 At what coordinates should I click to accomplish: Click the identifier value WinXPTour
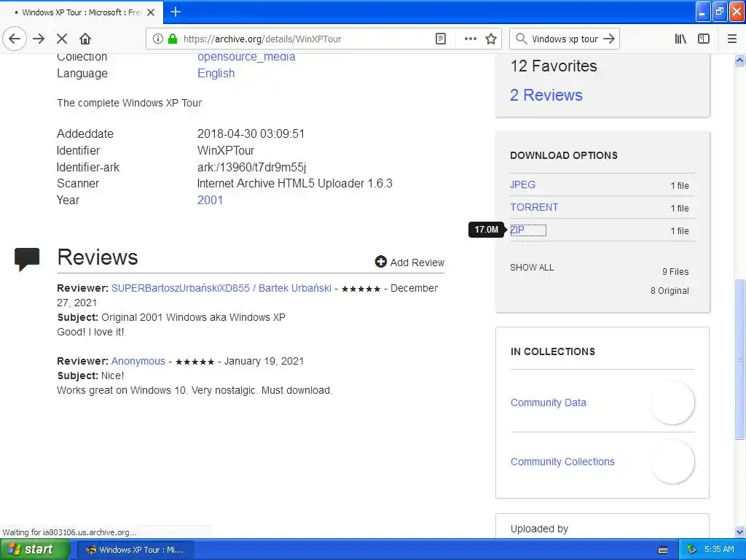pyautogui.click(x=226, y=150)
